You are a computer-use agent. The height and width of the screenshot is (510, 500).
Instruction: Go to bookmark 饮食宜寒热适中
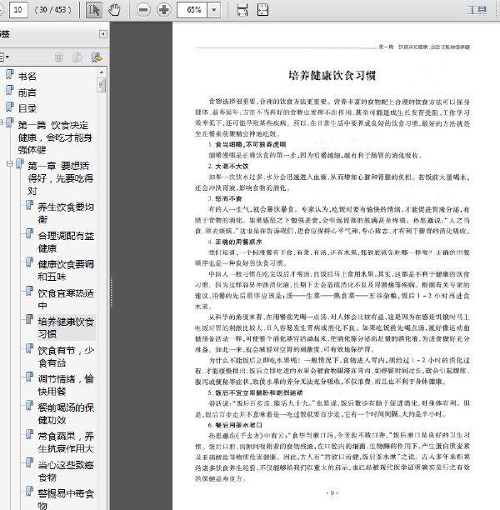66,299
